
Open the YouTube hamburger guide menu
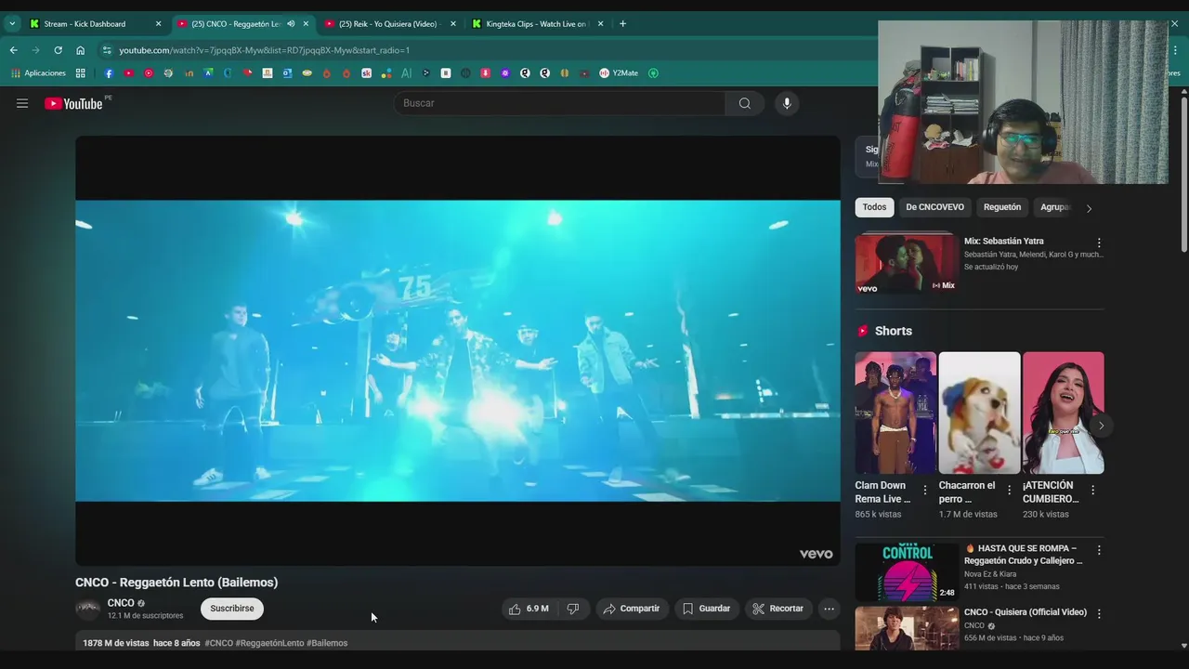pyautogui.click(x=22, y=103)
